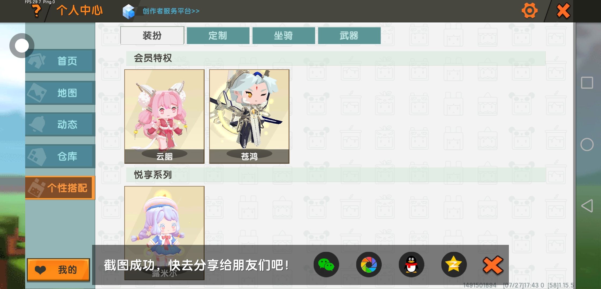This screenshot has width=601, height=289.
Task: Share screenshot via WeChat icon
Action: point(326,265)
